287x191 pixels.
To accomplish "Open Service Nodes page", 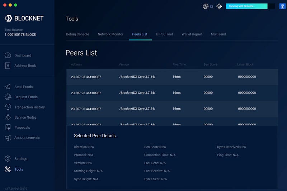I will click(25, 117).
